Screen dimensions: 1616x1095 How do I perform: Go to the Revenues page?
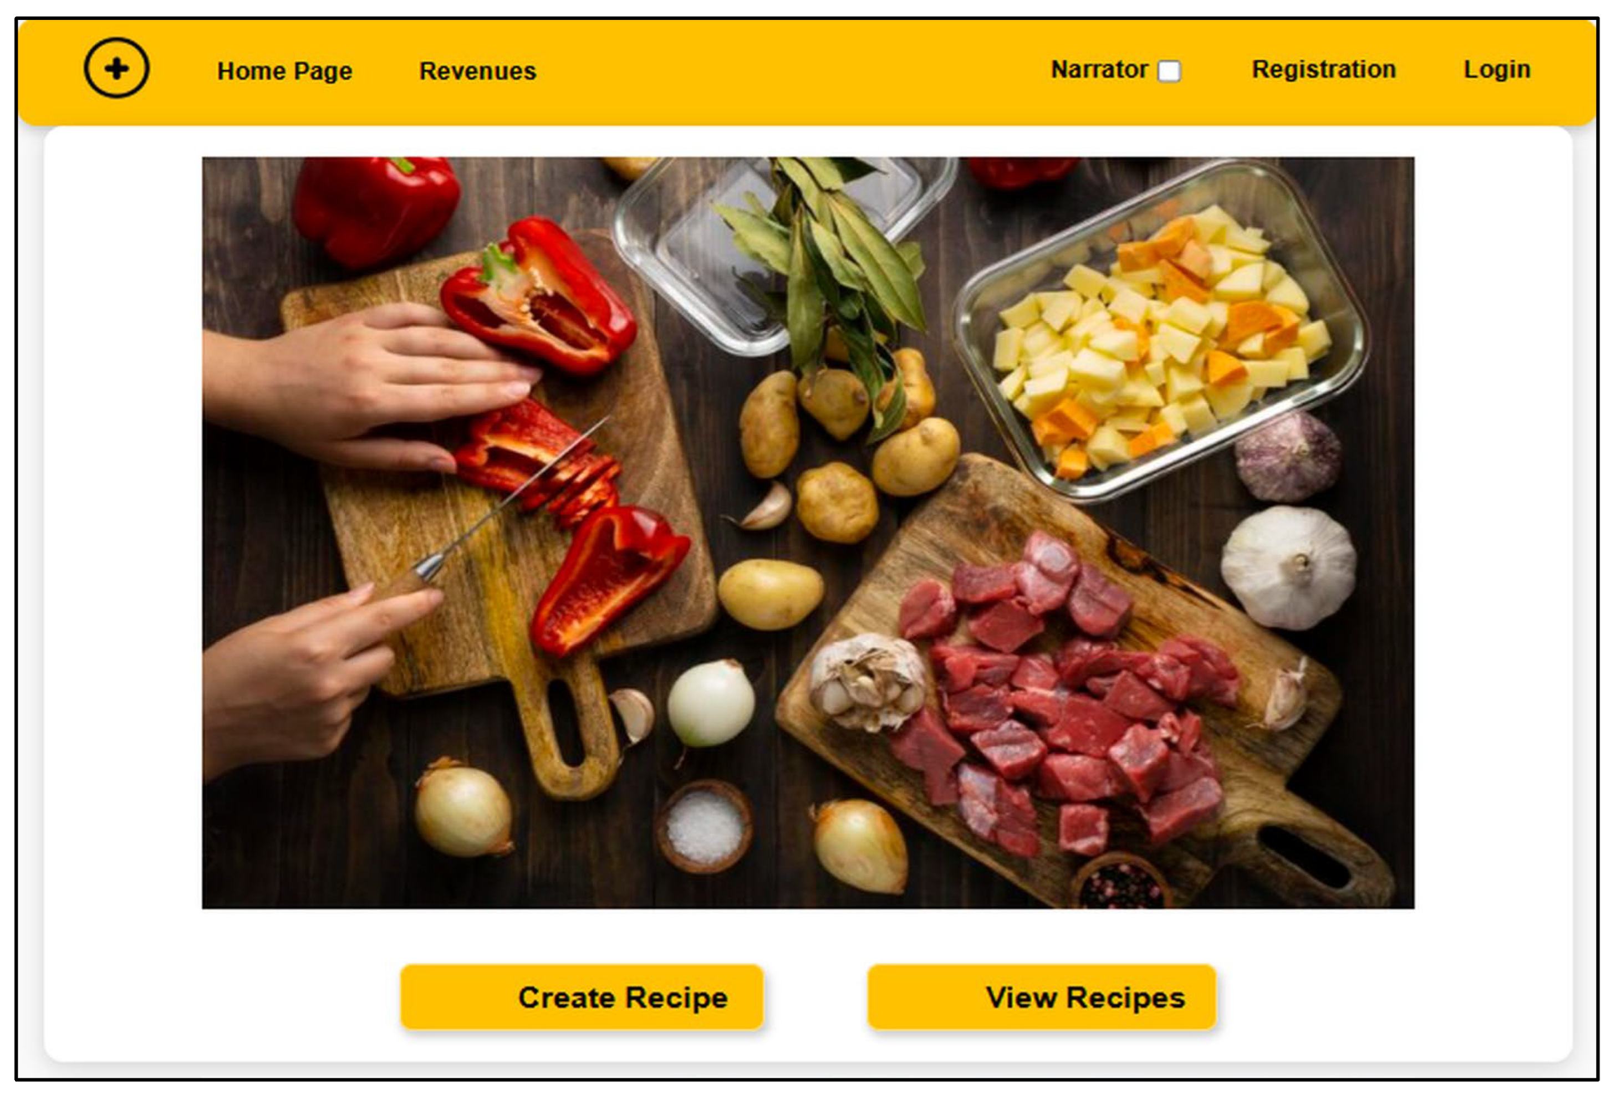[478, 71]
